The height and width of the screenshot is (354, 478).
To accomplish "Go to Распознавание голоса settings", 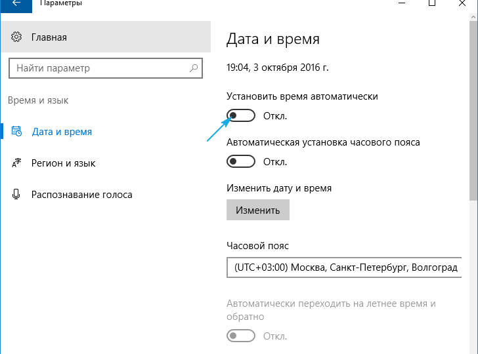I will pos(81,195).
